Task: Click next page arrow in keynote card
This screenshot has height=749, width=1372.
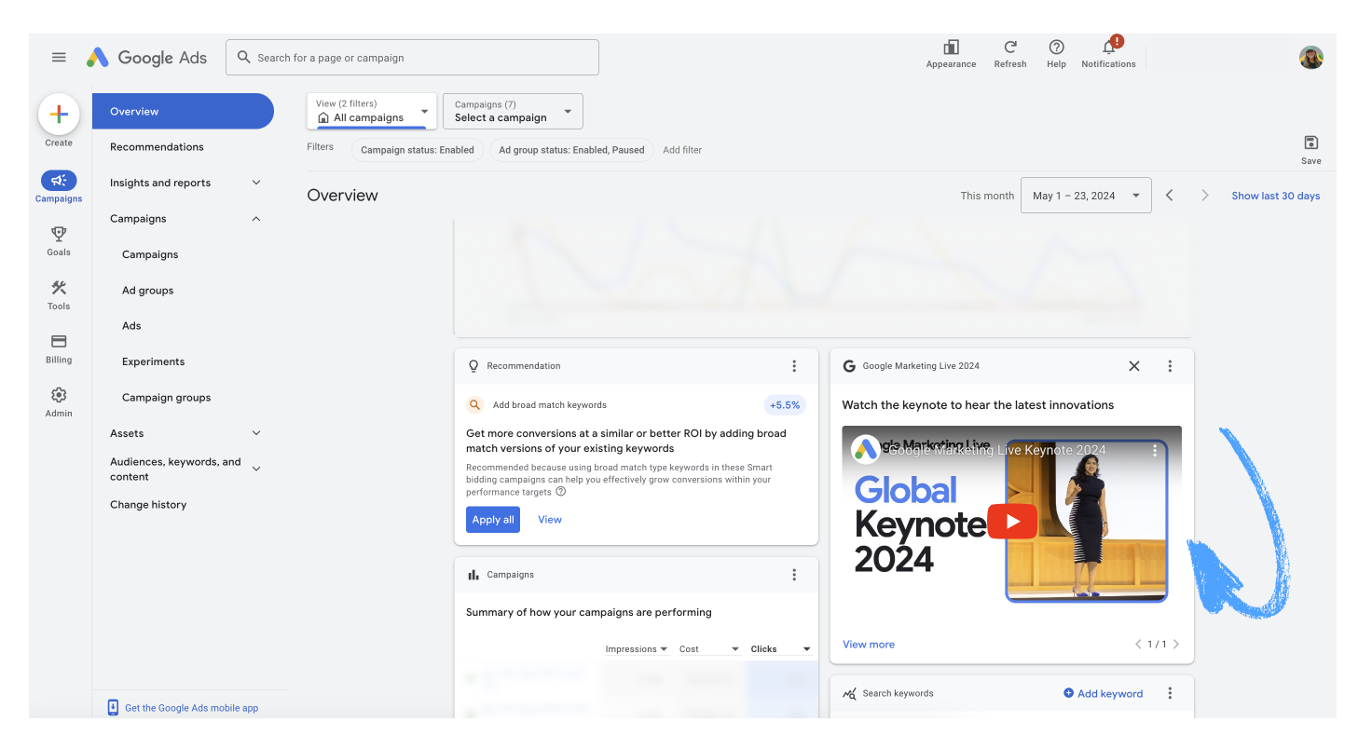Action: click(x=1176, y=644)
